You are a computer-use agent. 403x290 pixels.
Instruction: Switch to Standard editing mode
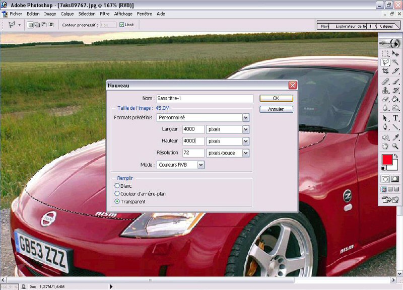coord(385,179)
